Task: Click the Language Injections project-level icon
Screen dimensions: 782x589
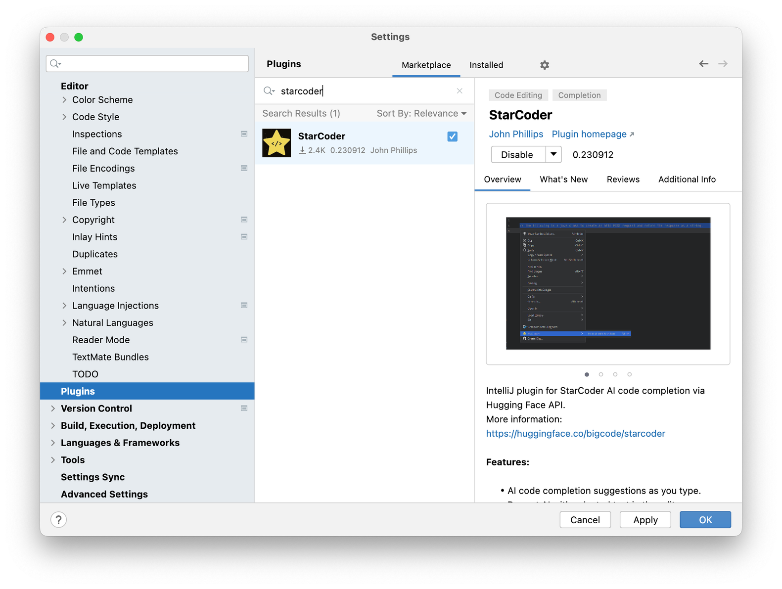Action: pyautogui.click(x=244, y=306)
